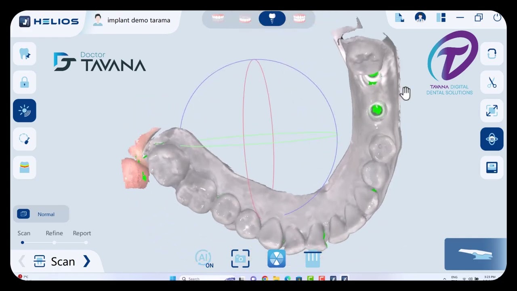Click the rotate reset view icon
The width and height of the screenshot is (517, 291).
(x=492, y=54)
